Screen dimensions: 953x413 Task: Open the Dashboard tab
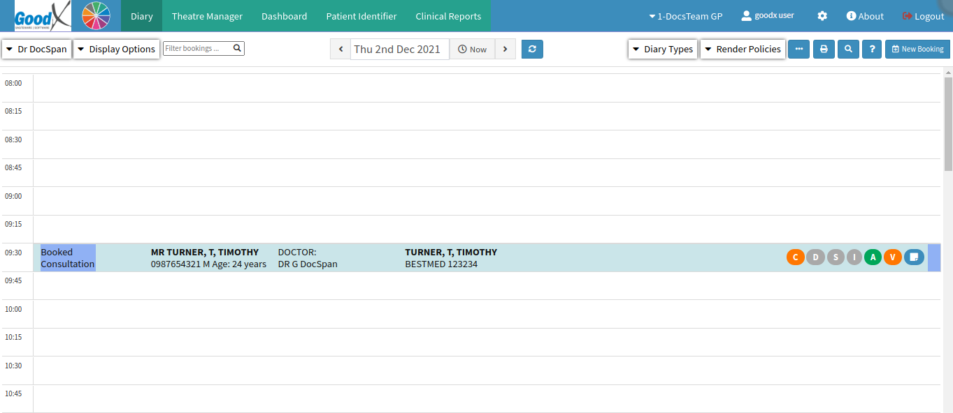point(284,16)
